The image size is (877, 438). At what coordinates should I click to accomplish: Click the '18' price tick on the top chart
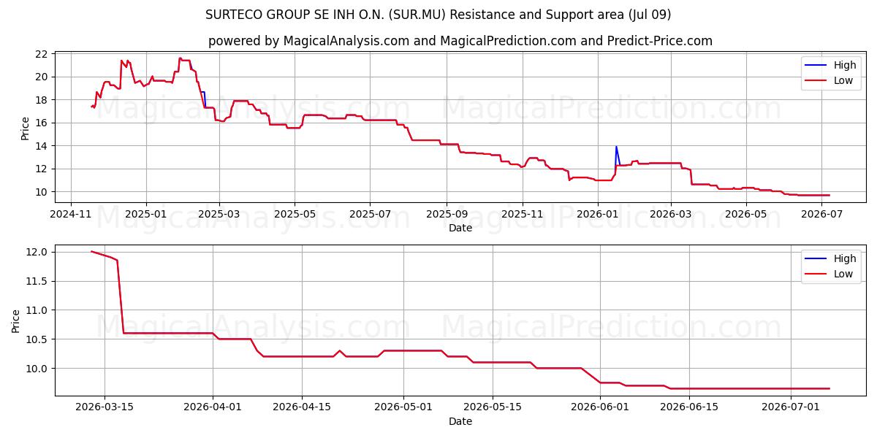click(x=42, y=100)
